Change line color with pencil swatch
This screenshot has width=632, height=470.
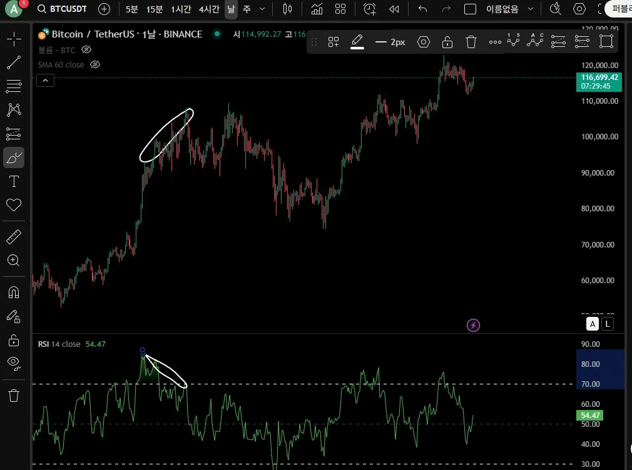357,42
